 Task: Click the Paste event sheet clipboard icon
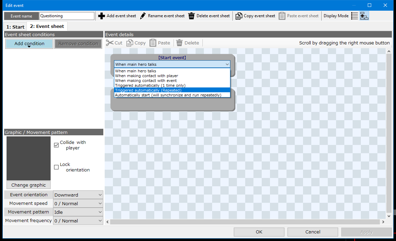pyautogui.click(x=282, y=16)
